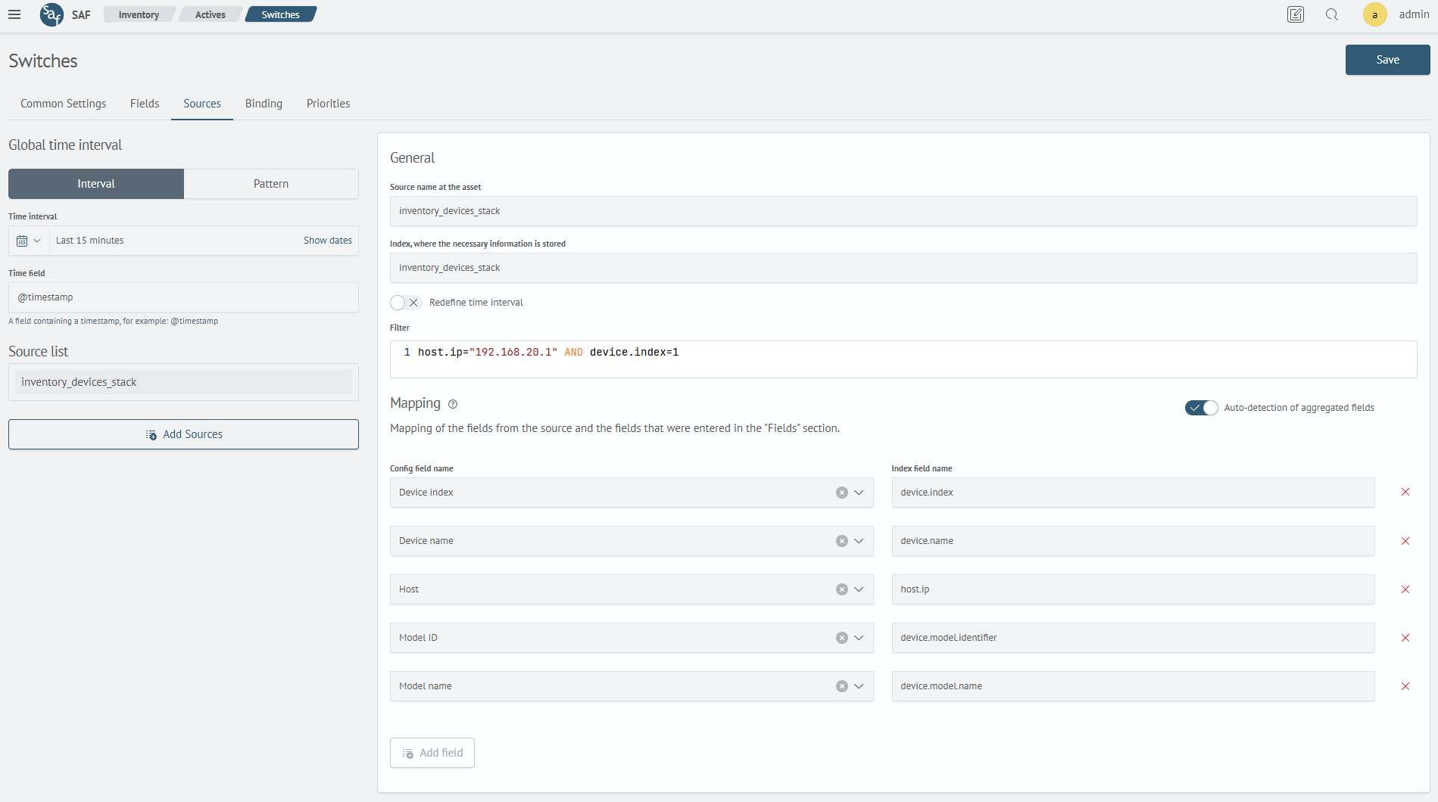
Task: Click the Add field button
Action: tap(432, 753)
